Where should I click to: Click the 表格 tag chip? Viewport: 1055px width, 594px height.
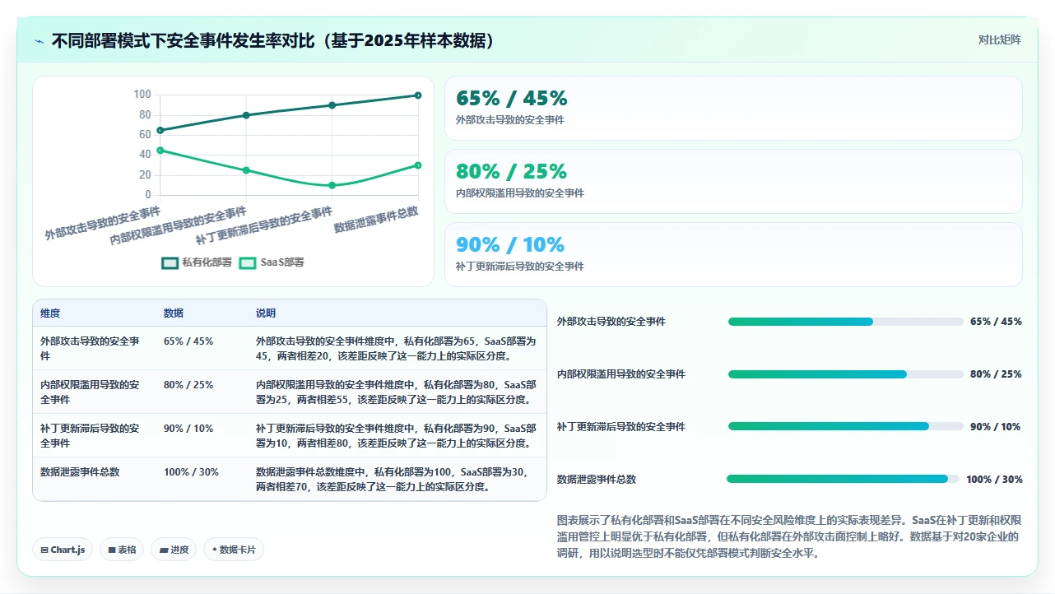[122, 550]
